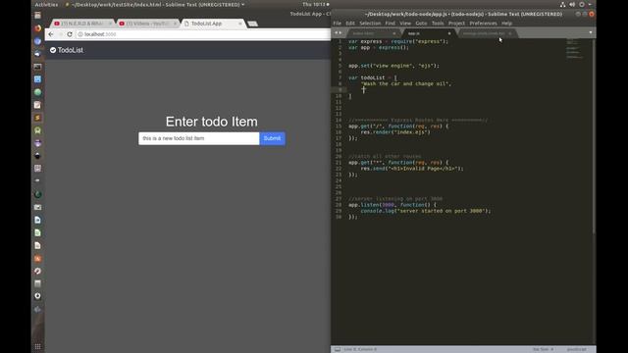Image resolution: width=628 pixels, height=353 pixels.
Task: Click the unsaved dot on app.js tab
Action: [449, 33]
